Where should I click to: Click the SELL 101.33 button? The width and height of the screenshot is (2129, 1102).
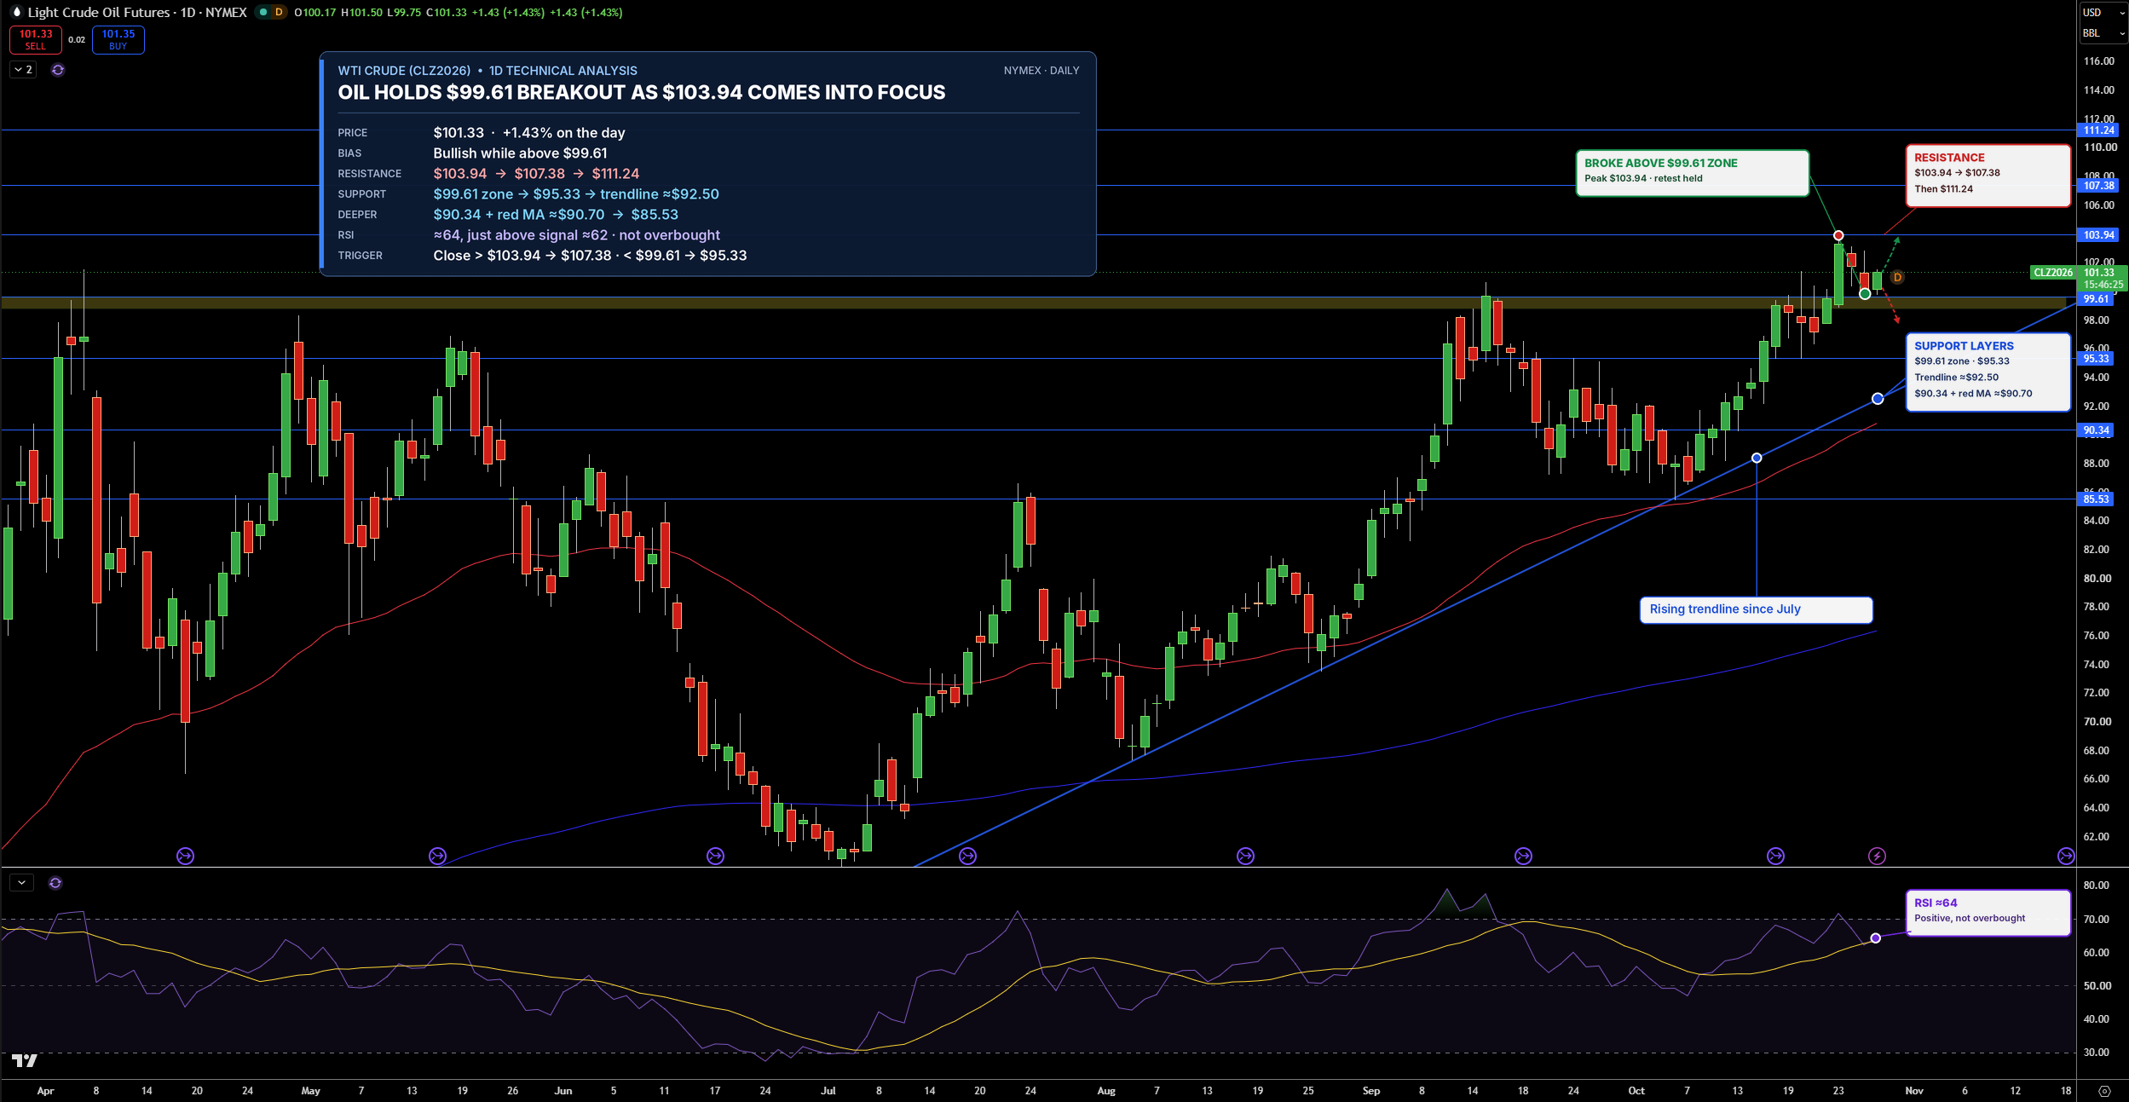click(36, 39)
